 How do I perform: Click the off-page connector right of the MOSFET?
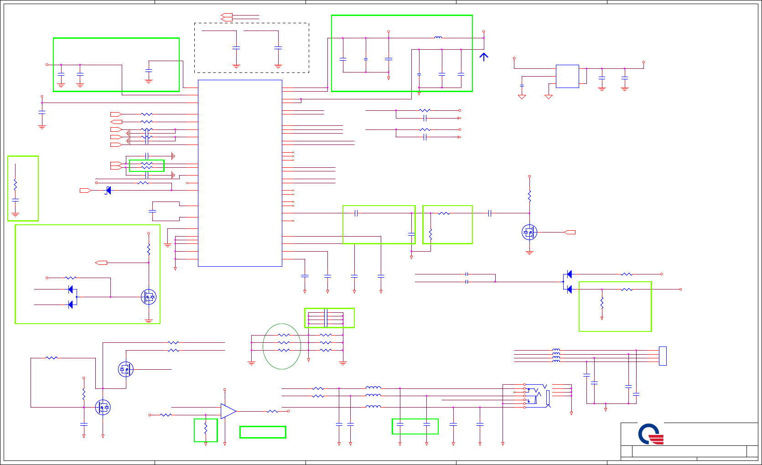pos(570,232)
